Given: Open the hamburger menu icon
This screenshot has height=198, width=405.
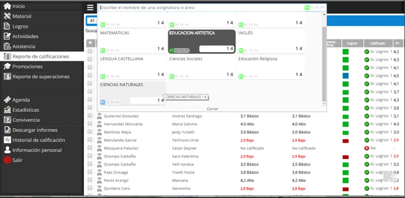Looking at the screenshot, I should pos(90,8).
